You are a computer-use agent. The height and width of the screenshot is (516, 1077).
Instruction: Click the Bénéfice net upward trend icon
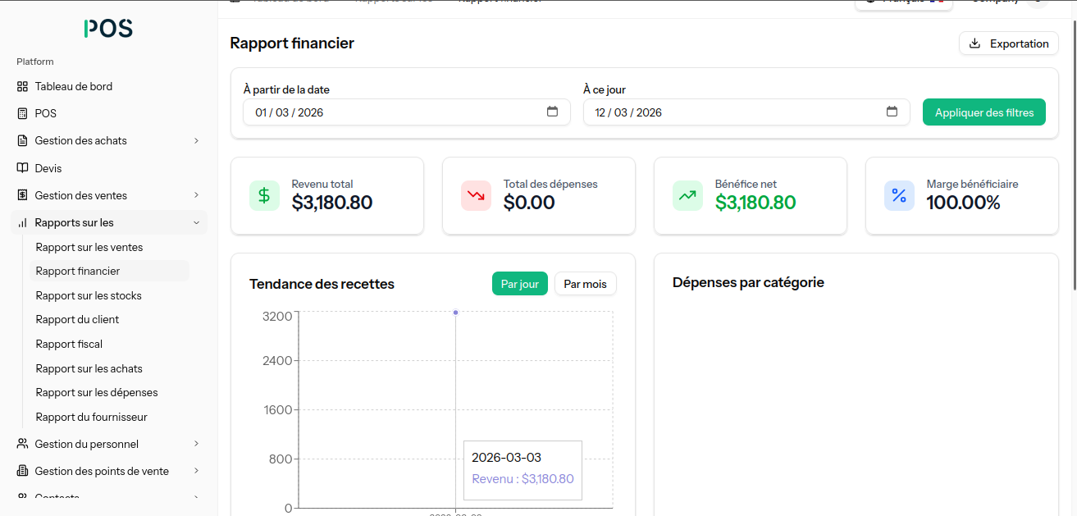(x=687, y=195)
